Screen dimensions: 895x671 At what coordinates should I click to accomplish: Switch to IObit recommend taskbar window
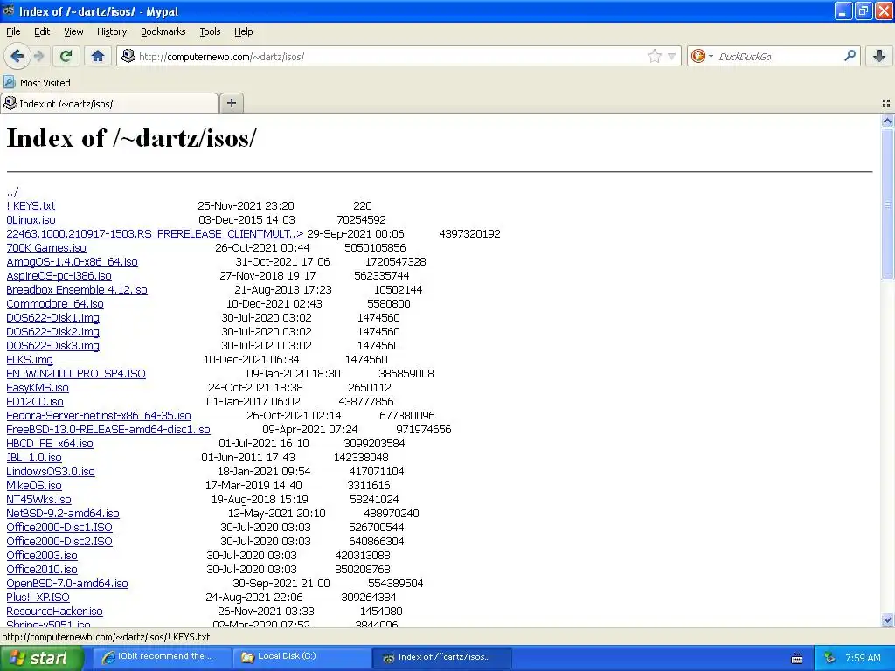(x=161, y=657)
